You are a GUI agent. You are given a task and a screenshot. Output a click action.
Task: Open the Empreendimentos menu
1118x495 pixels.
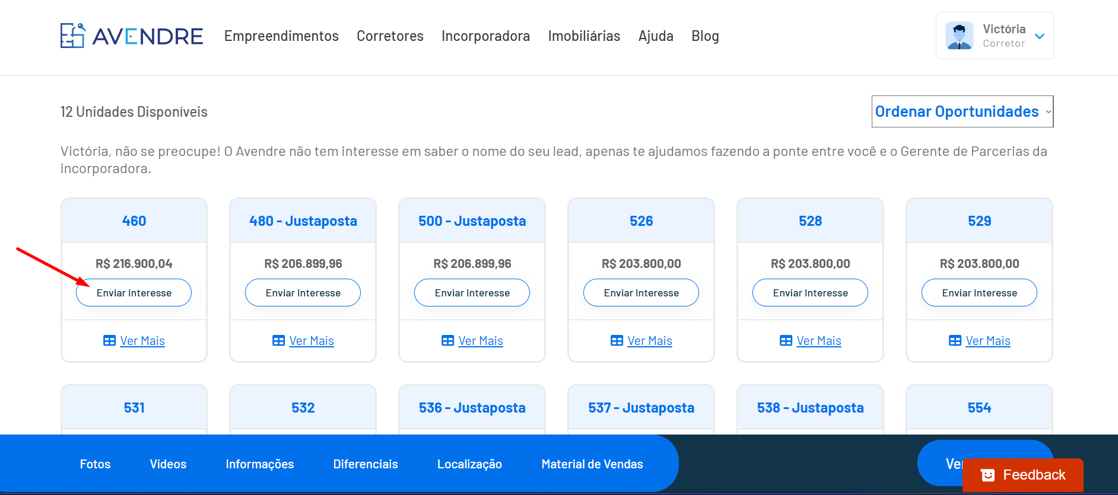click(x=281, y=36)
